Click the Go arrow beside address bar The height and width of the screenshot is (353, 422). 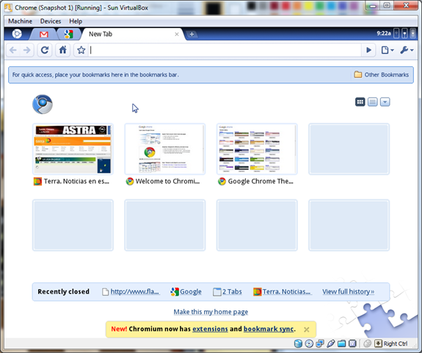click(368, 50)
